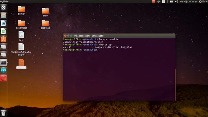Select the globbing folder on desktop

point(45,25)
